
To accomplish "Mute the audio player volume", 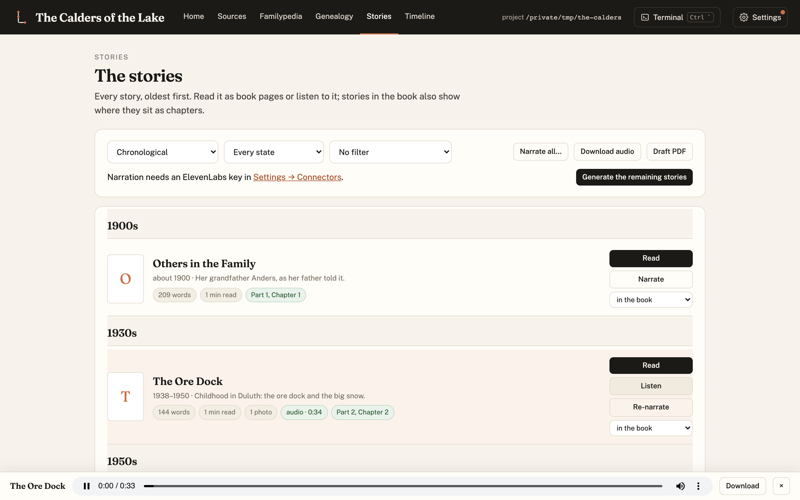I will pyautogui.click(x=680, y=486).
